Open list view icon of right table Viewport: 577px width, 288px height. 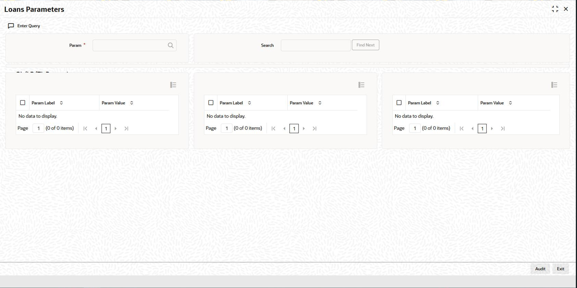coord(554,85)
